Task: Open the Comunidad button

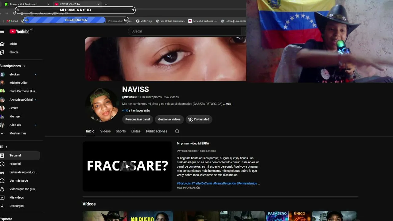Action: 198,119
